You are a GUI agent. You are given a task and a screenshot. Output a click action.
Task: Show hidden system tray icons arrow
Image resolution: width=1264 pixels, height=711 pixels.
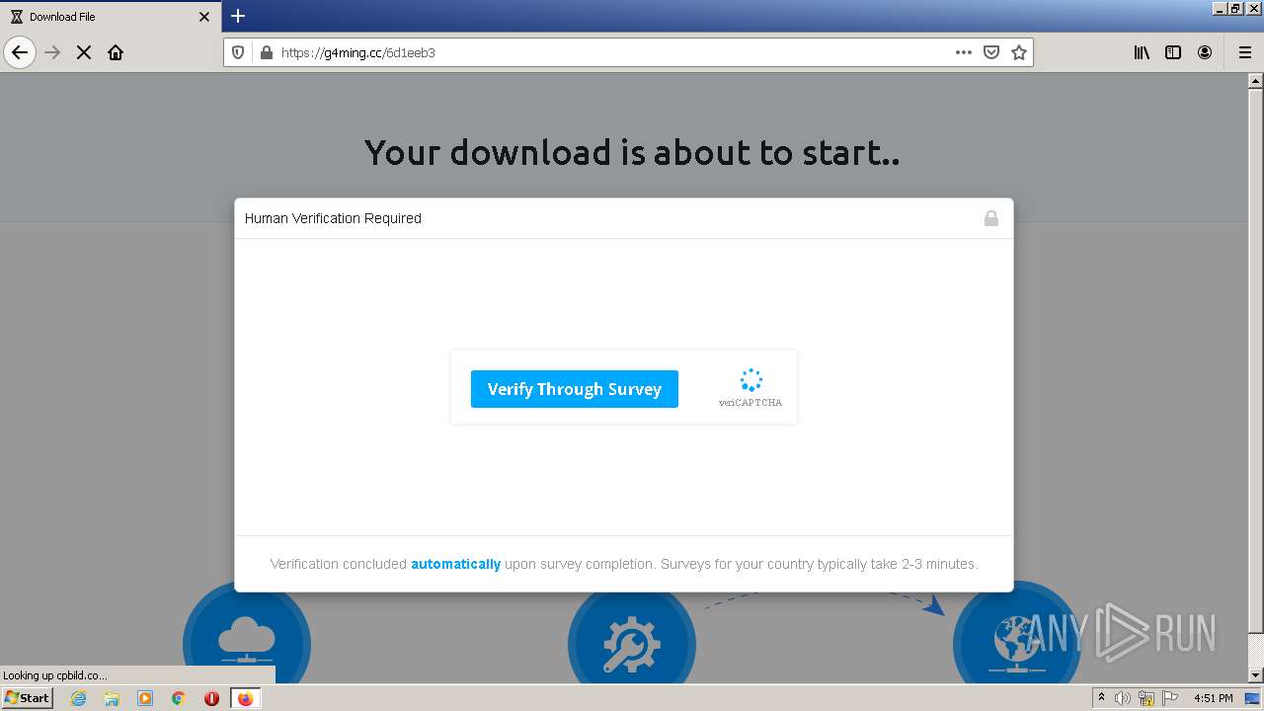coord(1101,698)
